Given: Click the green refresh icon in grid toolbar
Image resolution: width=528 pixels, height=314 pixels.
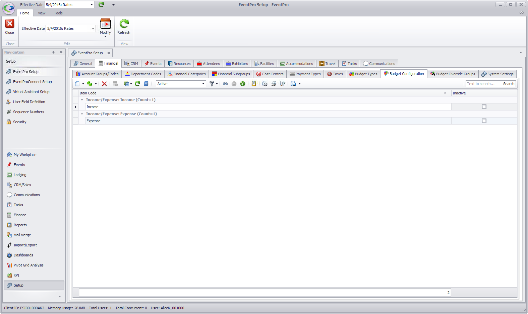Looking at the screenshot, I should click(137, 84).
